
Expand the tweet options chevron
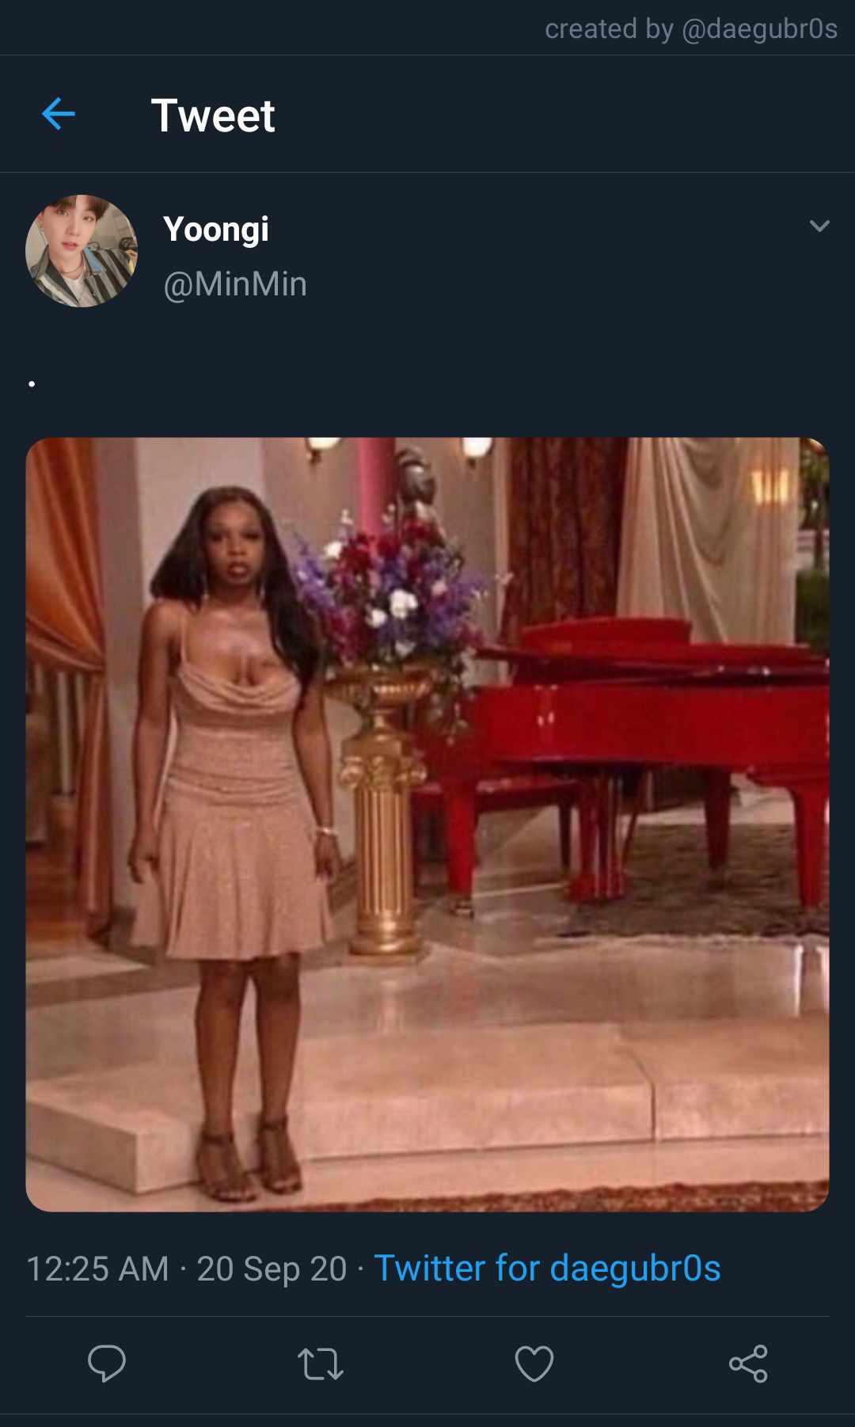point(819,226)
